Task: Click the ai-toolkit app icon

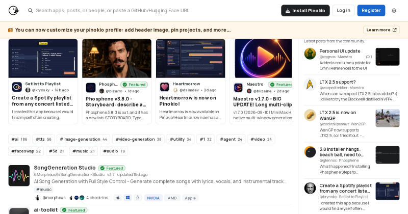Action: 19,210
